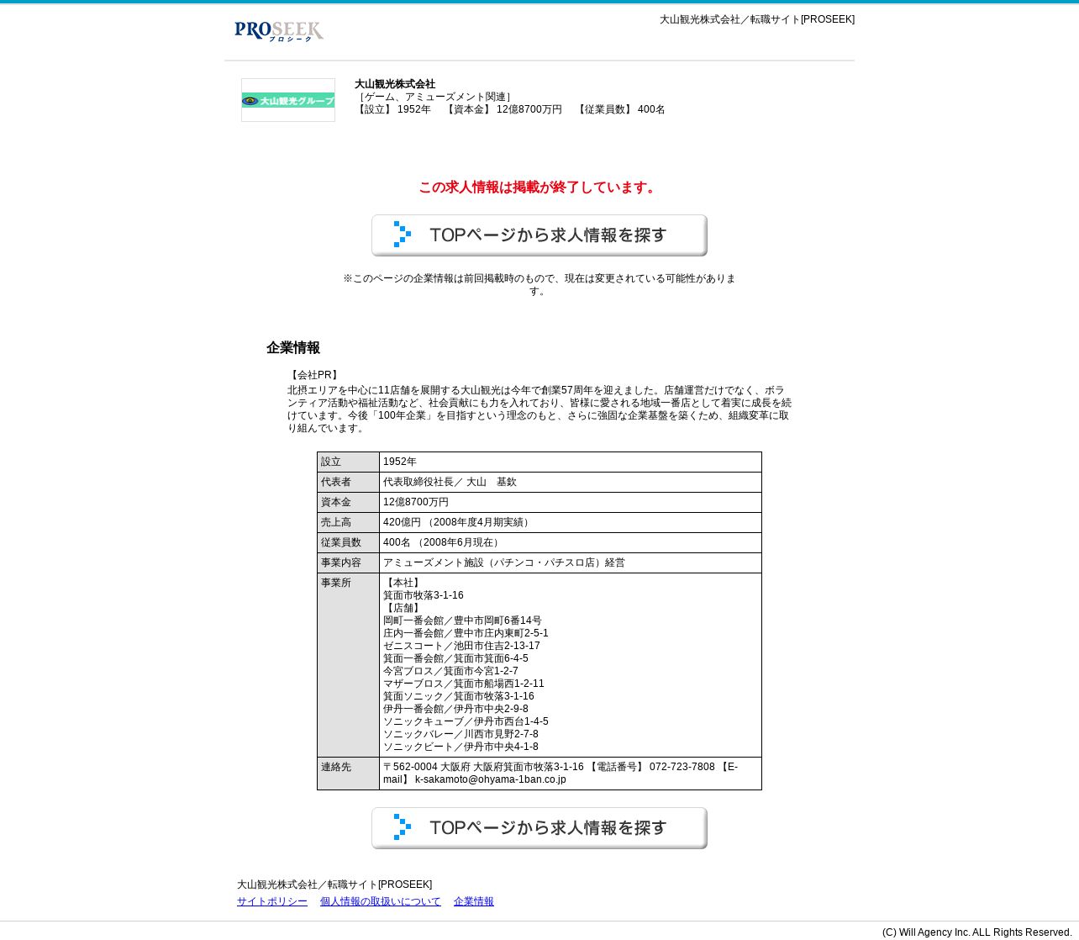Image resolution: width=1079 pixels, height=940 pixels.
Task: Click the 事業所 table header cell
Action: [348, 665]
